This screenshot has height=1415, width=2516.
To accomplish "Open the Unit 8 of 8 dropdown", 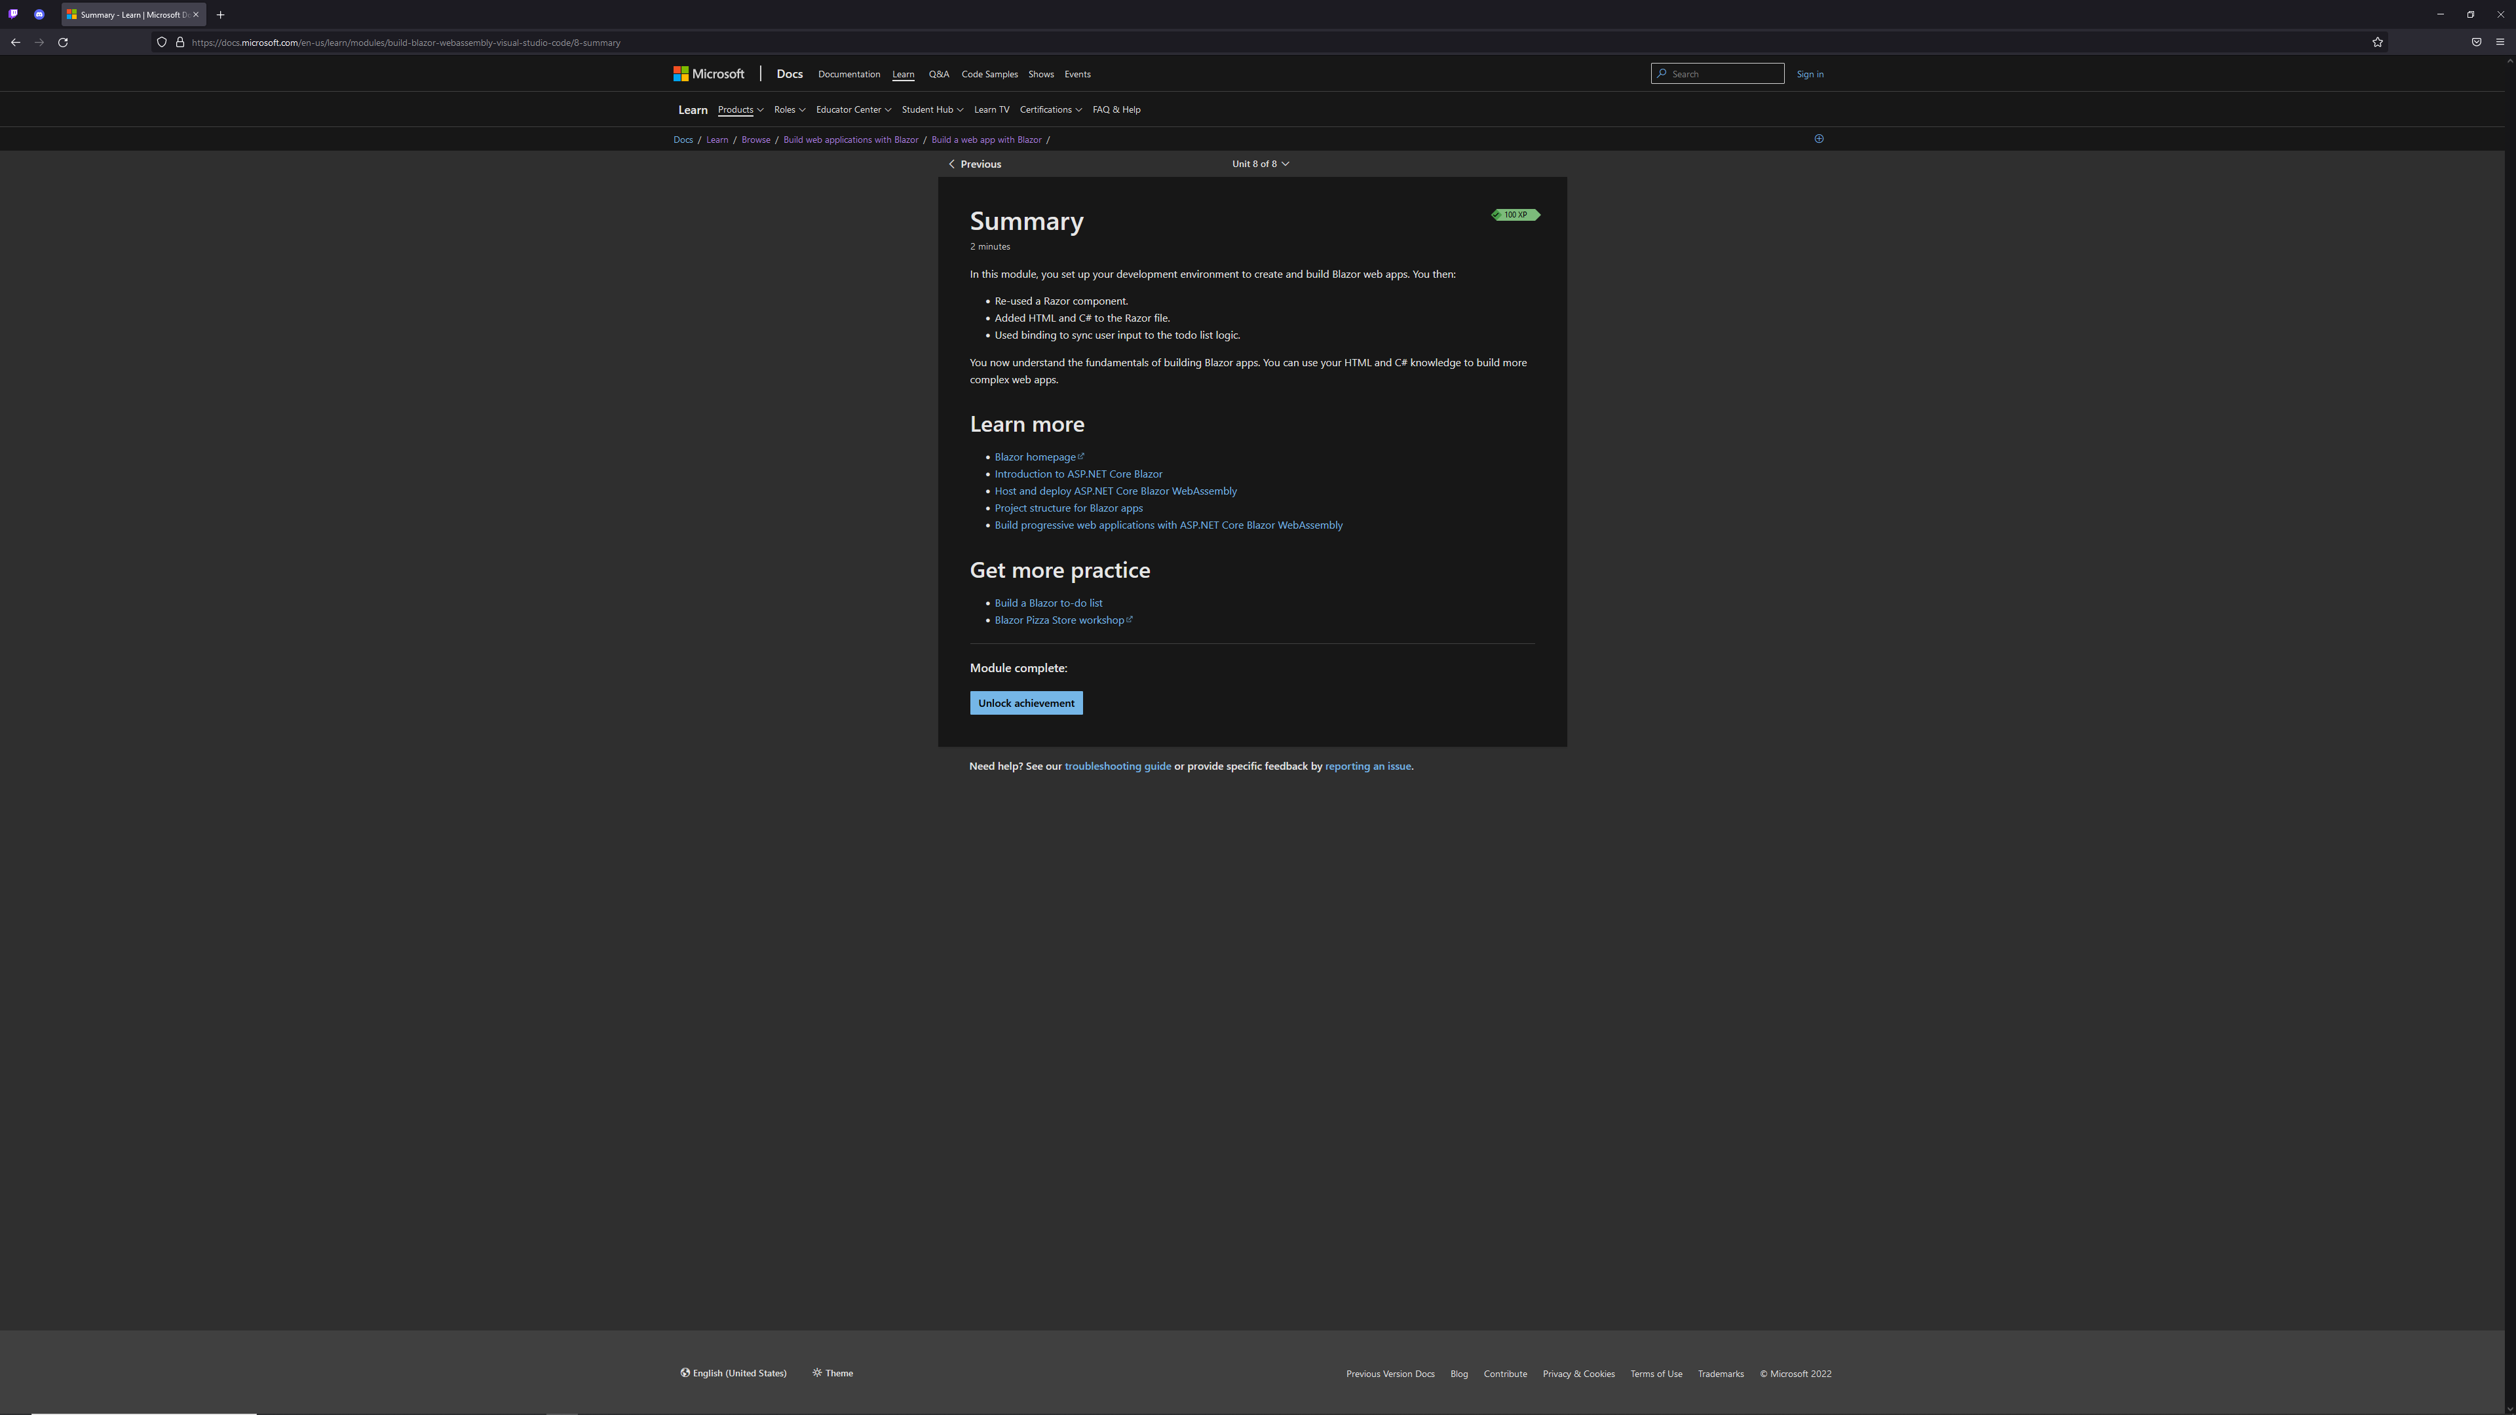I will 1260,164.
